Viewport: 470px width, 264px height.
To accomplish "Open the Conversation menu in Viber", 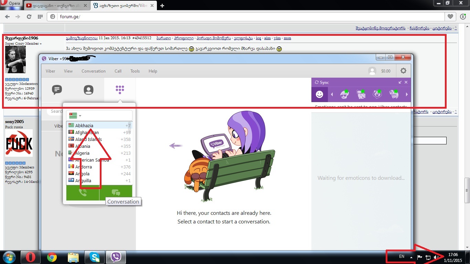I will pos(94,71).
